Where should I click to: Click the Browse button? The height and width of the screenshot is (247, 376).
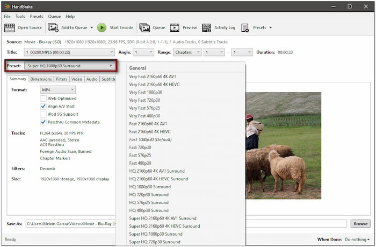coord(360,224)
